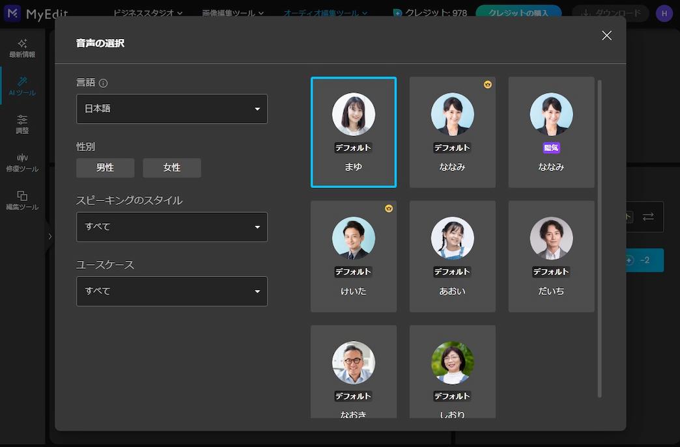Open the オーディオ編集ツール menu

coord(322,12)
